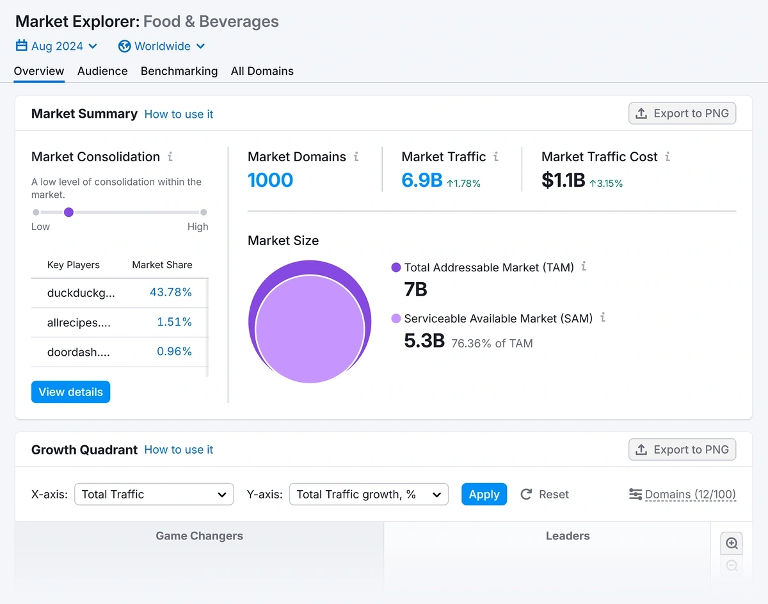The height and width of the screenshot is (604, 768).
Task: Click the $1.1B Market Traffic Cost value
Action: [563, 180]
